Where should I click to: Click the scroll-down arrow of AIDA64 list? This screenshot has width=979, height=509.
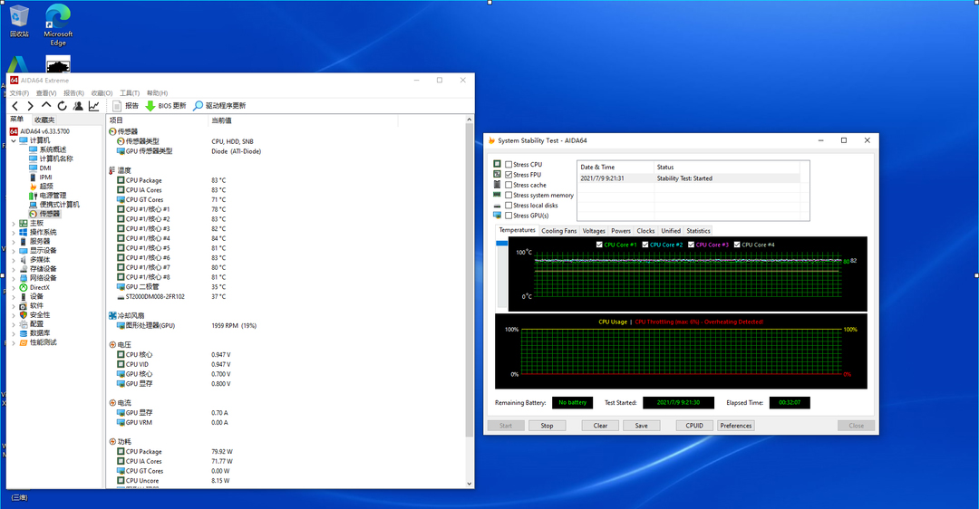point(470,484)
